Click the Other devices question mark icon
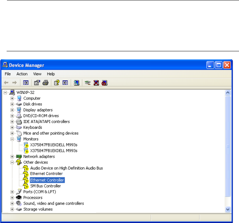 (x=19, y=162)
